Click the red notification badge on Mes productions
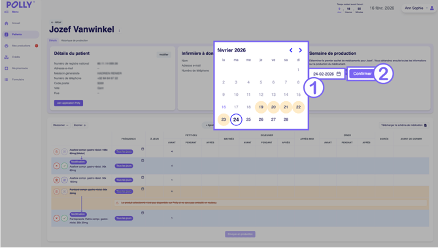The image size is (438, 248). [37, 46]
